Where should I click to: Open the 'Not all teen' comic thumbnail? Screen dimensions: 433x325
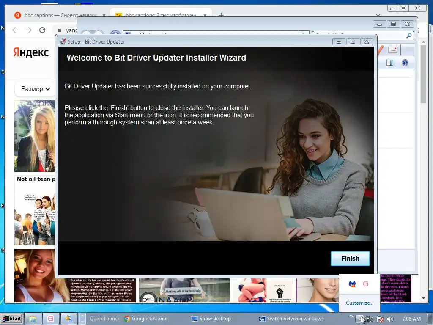point(35,210)
